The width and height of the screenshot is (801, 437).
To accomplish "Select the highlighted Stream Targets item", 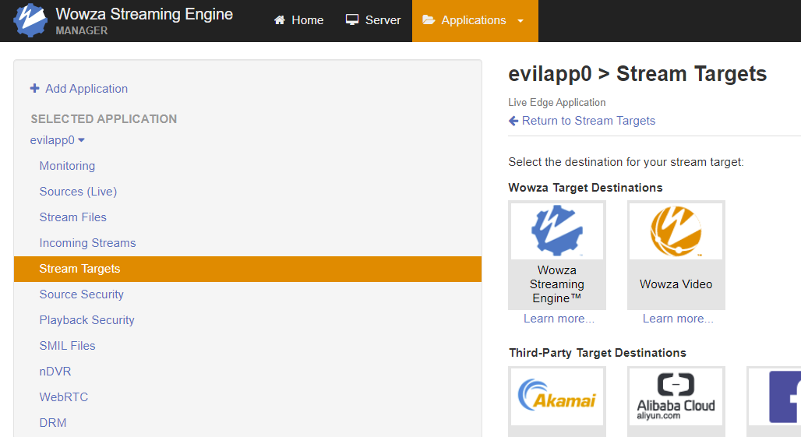I will [x=248, y=269].
